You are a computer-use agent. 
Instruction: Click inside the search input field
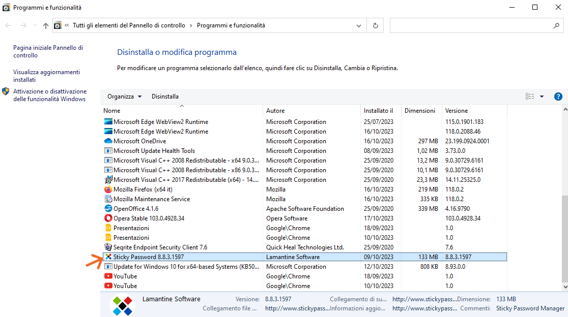(471, 26)
